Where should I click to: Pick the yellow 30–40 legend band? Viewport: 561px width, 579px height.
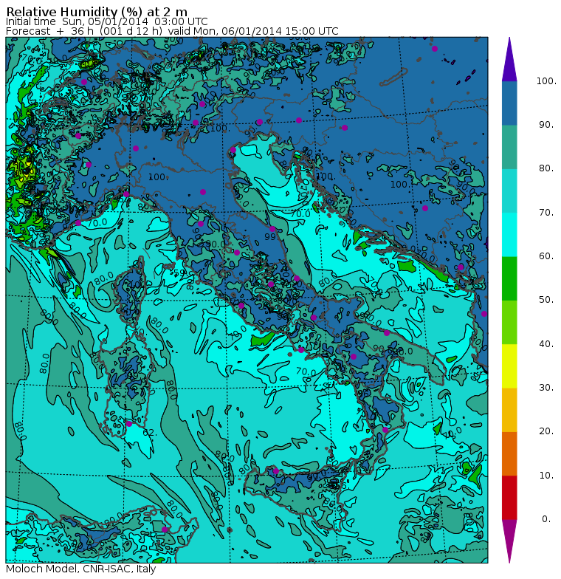tap(509, 366)
